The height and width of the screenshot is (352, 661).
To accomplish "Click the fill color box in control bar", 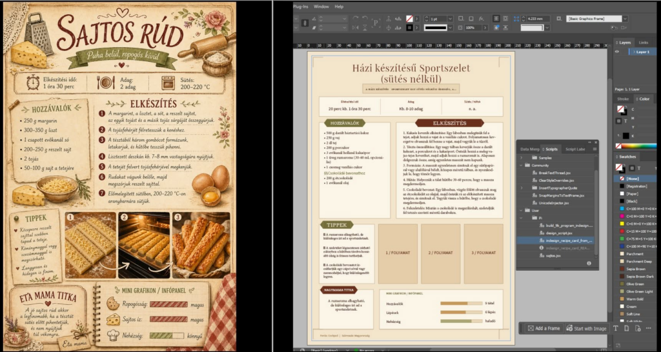I will pyautogui.click(x=409, y=19).
